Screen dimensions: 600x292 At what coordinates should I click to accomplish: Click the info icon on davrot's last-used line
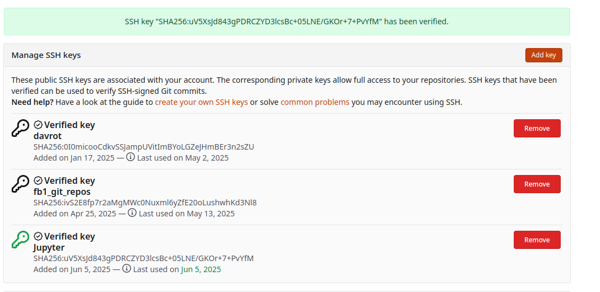[x=131, y=157]
